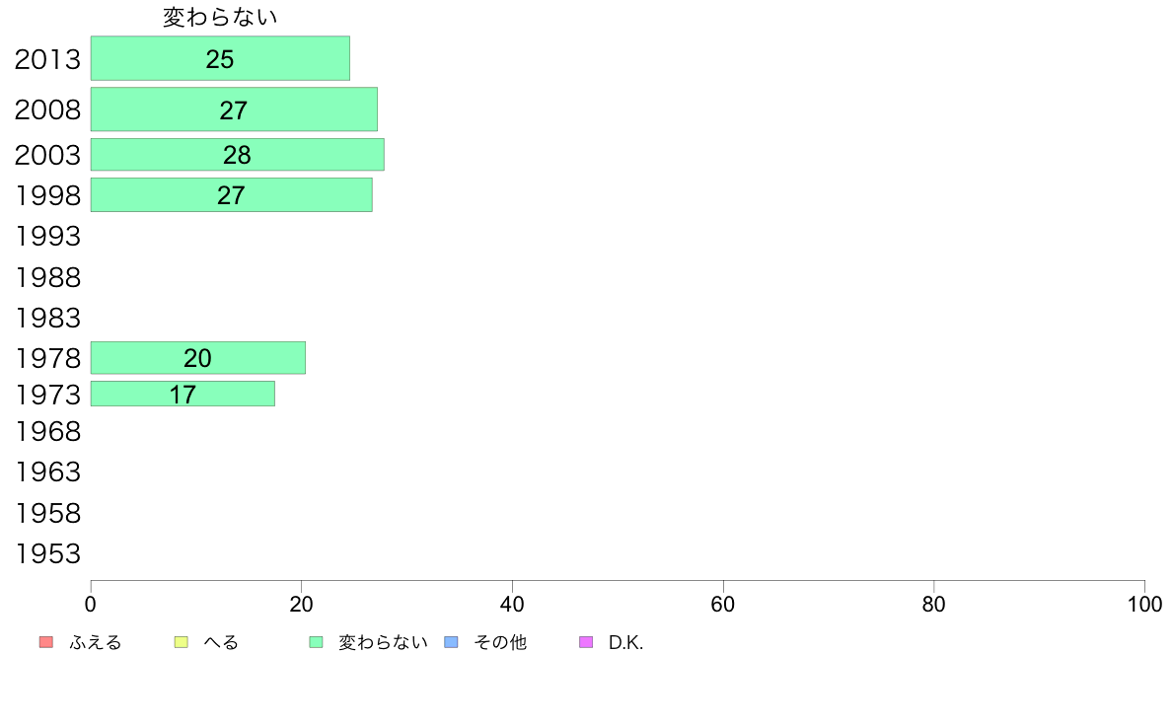
Task: Select the 1978 bar showing 20
Action: click(198, 358)
